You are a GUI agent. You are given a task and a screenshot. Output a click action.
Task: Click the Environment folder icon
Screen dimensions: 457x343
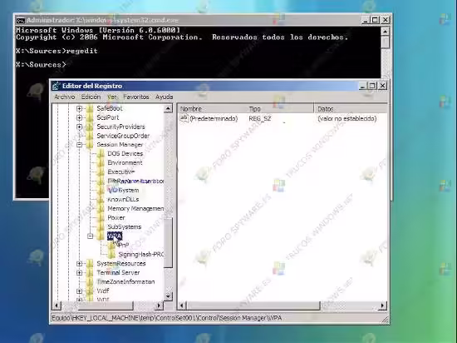click(101, 162)
